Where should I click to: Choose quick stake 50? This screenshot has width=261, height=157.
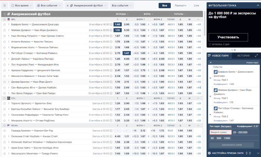(x=212, y=138)
